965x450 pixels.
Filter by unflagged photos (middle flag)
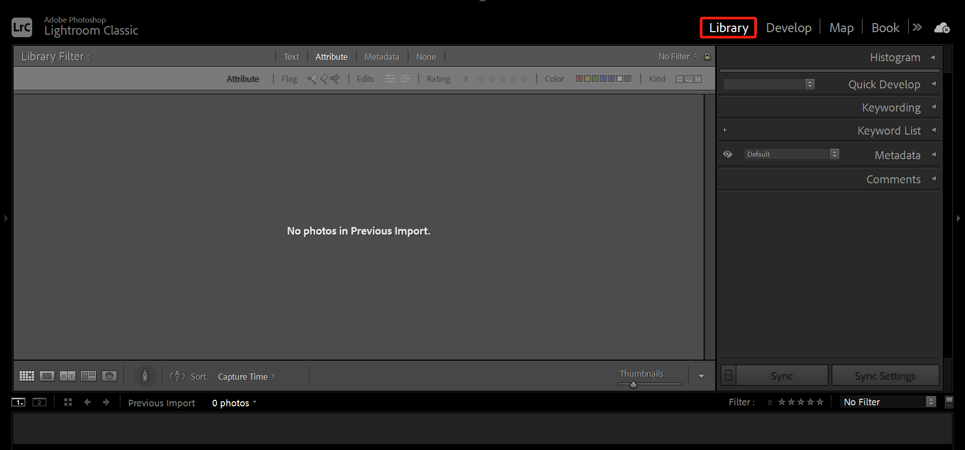click(x=324, y=79)
